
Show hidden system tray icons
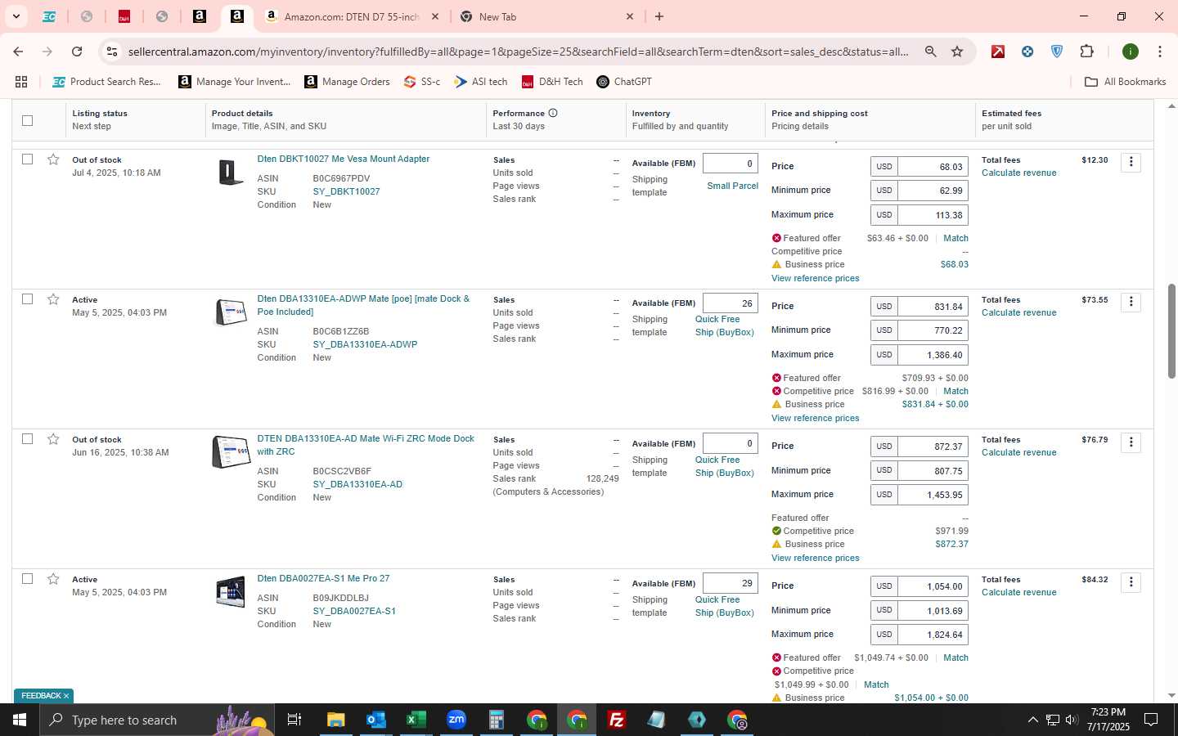tap(1032, 720)
